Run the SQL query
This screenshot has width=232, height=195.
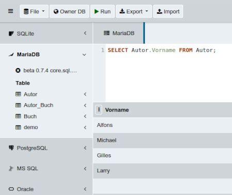tap(103, 11)
